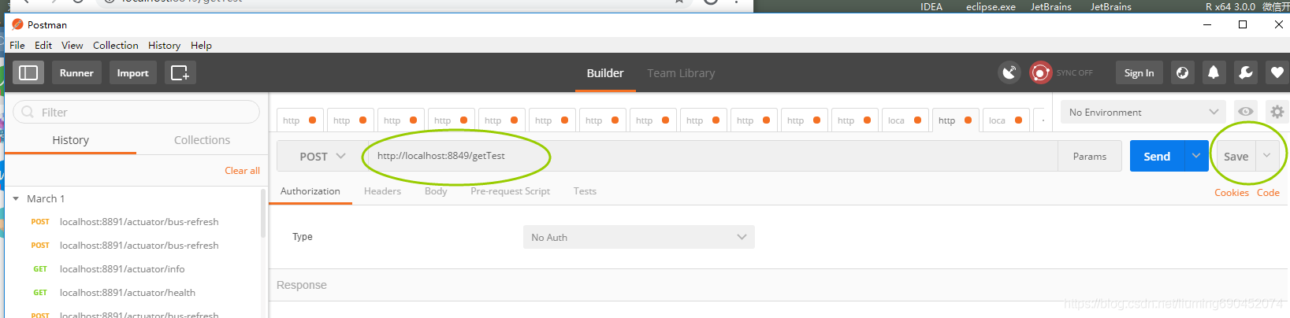1290x318 pixels.
Task: Toggle the sidebar panel icon
Action: 28,72
